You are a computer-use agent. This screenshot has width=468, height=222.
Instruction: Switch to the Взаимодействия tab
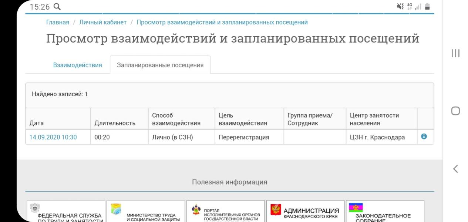pyautogui.click(x=77, y=65)
